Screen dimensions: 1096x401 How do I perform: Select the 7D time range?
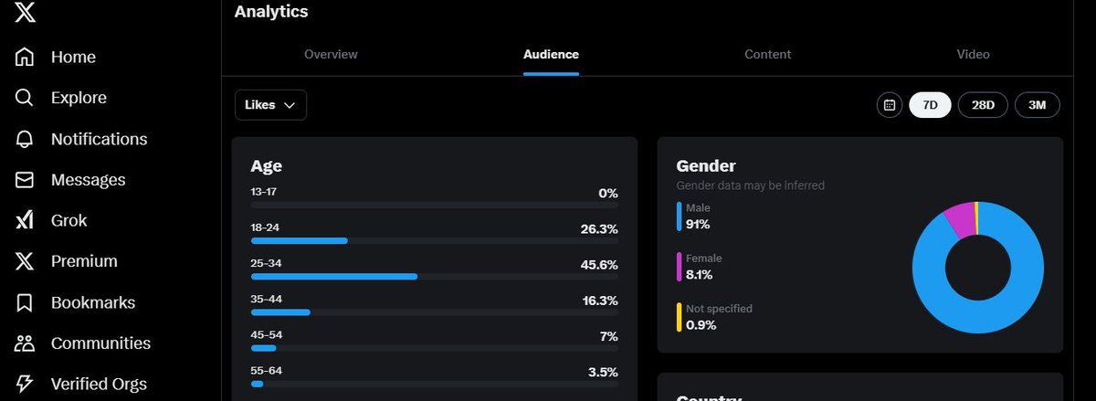point(930,105)
